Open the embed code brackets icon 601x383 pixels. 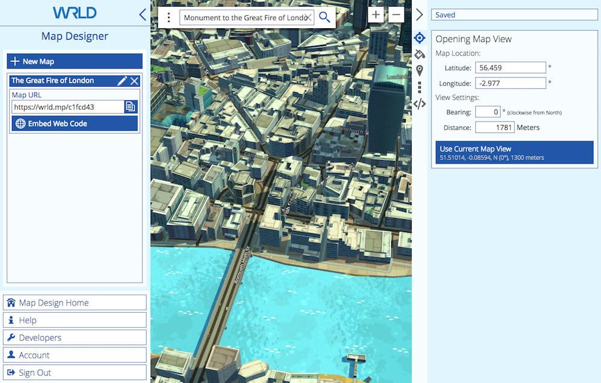click(419, 103)
